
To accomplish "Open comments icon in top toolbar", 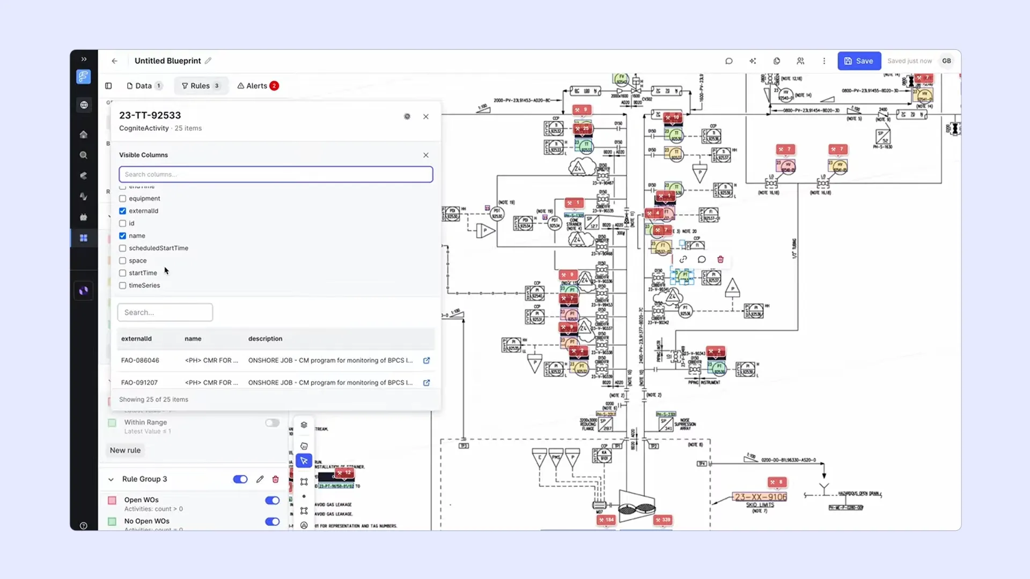I will click(x=729, y=61).
